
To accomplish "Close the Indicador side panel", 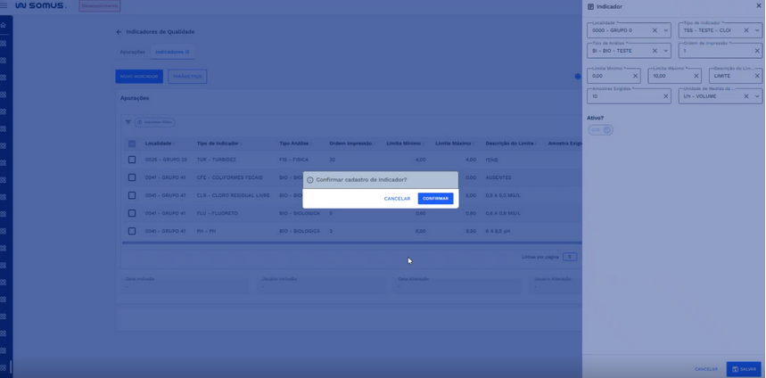I will pyautogui.click(x=759, y=6).
